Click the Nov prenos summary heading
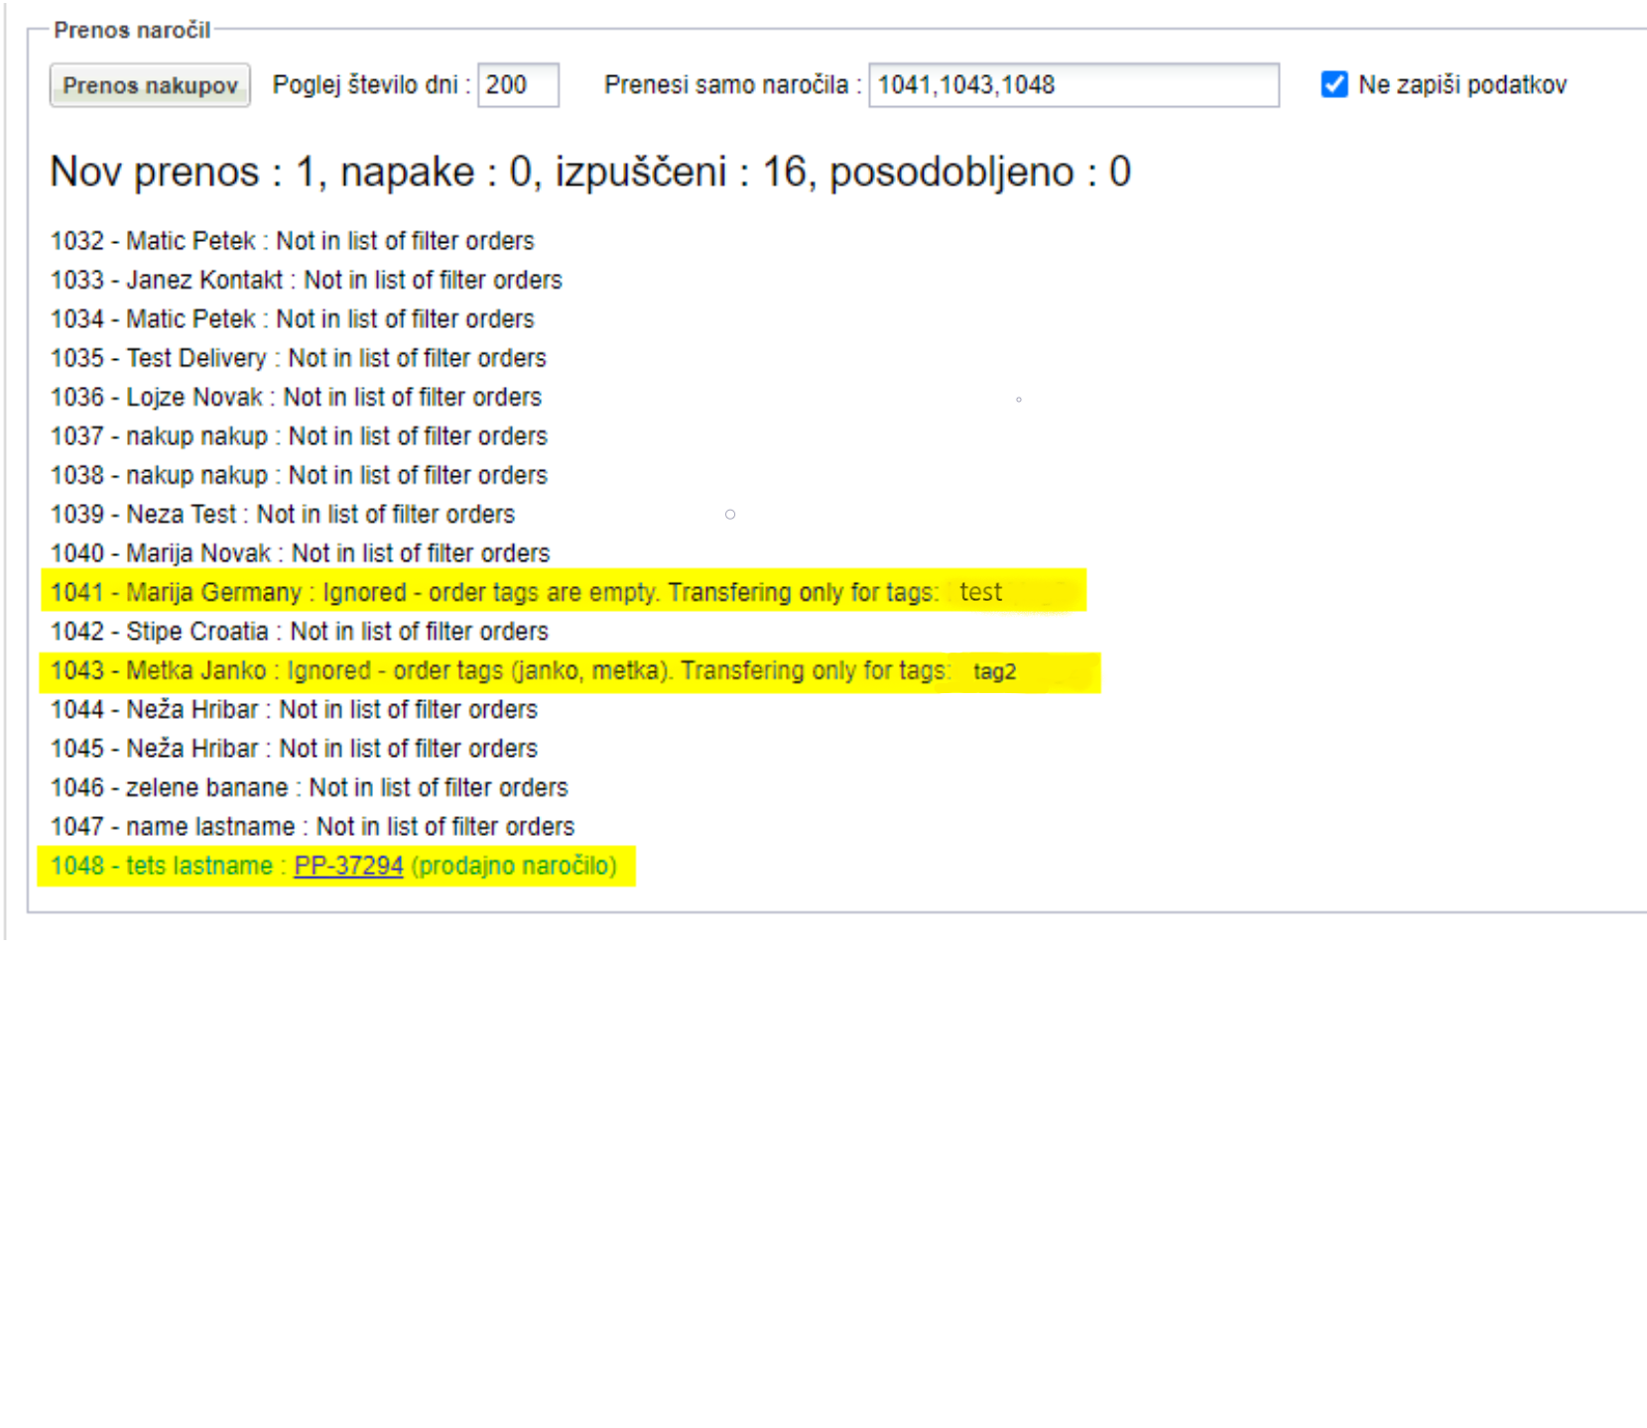Image resolution: width=1647 pixels, height=1428 pixels. (589, 173)
